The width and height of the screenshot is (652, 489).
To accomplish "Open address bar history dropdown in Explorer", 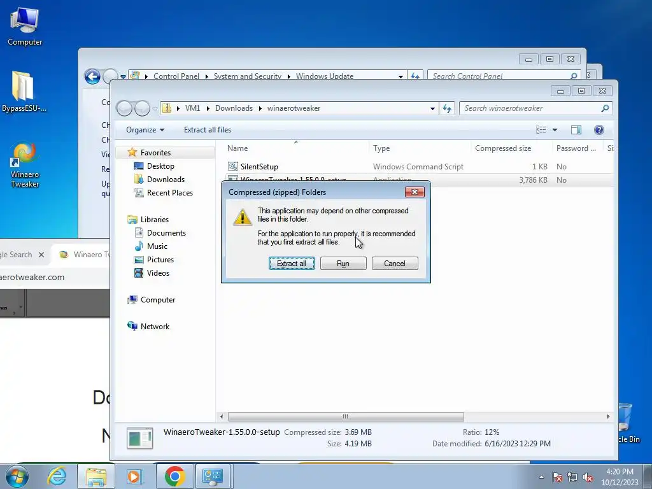I will [x=432, y=108].
